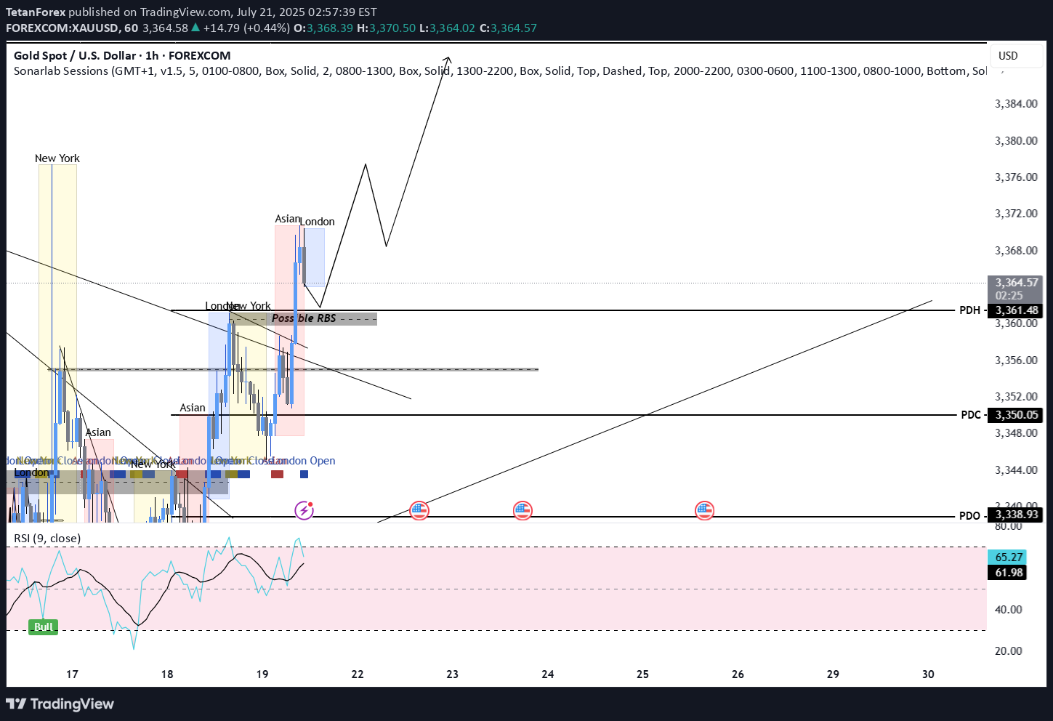The image size is (1053, 721).
Task: Click the cyan RSI value 65.27
Action: click(x=1008, y=557)
